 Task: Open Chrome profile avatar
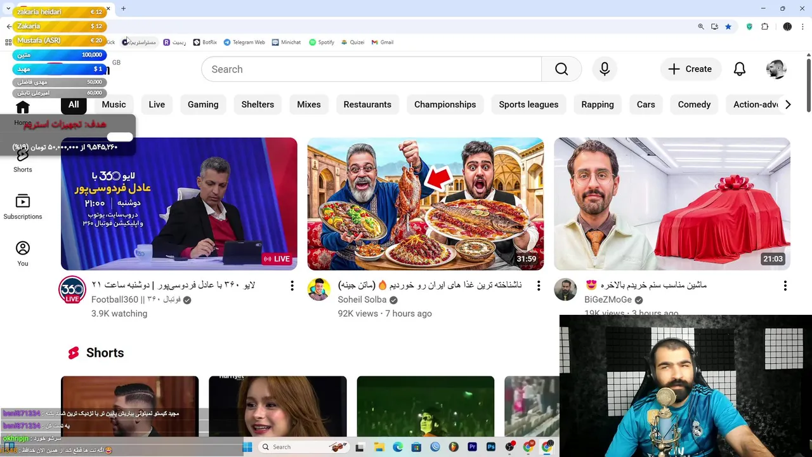pos(787,27)
